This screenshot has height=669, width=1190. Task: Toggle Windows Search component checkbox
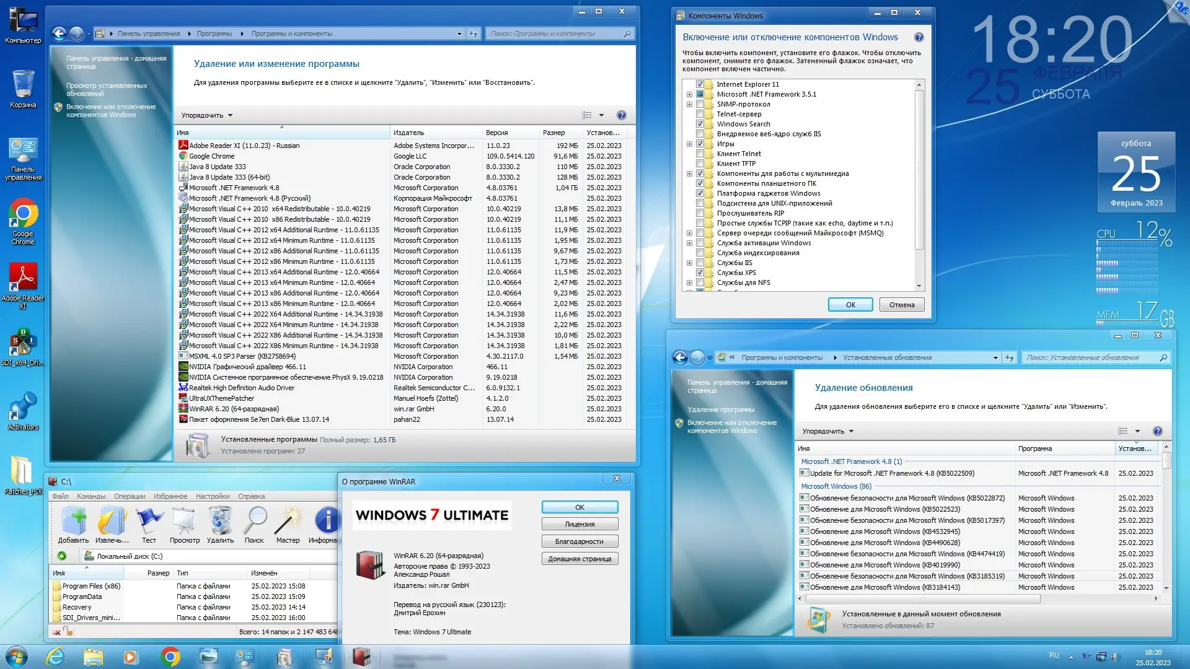pos(700,124)
